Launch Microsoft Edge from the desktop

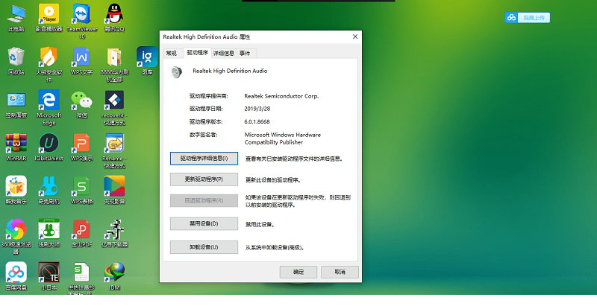pos(49,108)
